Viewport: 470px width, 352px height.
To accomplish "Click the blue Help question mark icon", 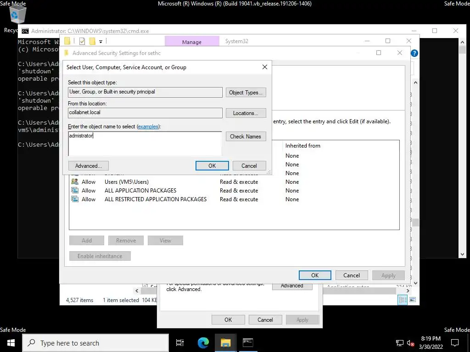I will [414, 53].
